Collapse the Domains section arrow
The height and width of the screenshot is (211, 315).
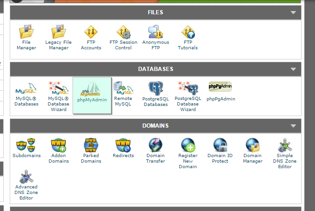point(293,126)
